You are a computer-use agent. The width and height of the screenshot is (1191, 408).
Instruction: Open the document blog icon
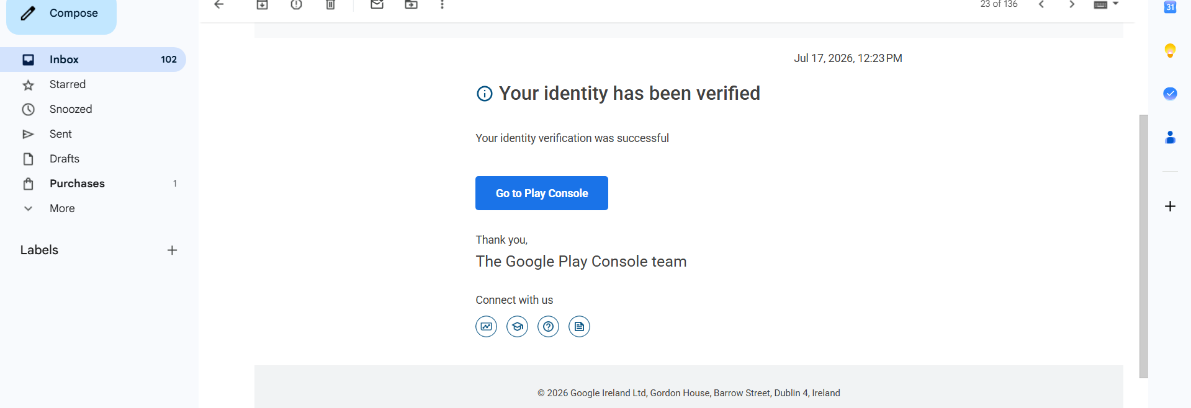click(580, 326)
